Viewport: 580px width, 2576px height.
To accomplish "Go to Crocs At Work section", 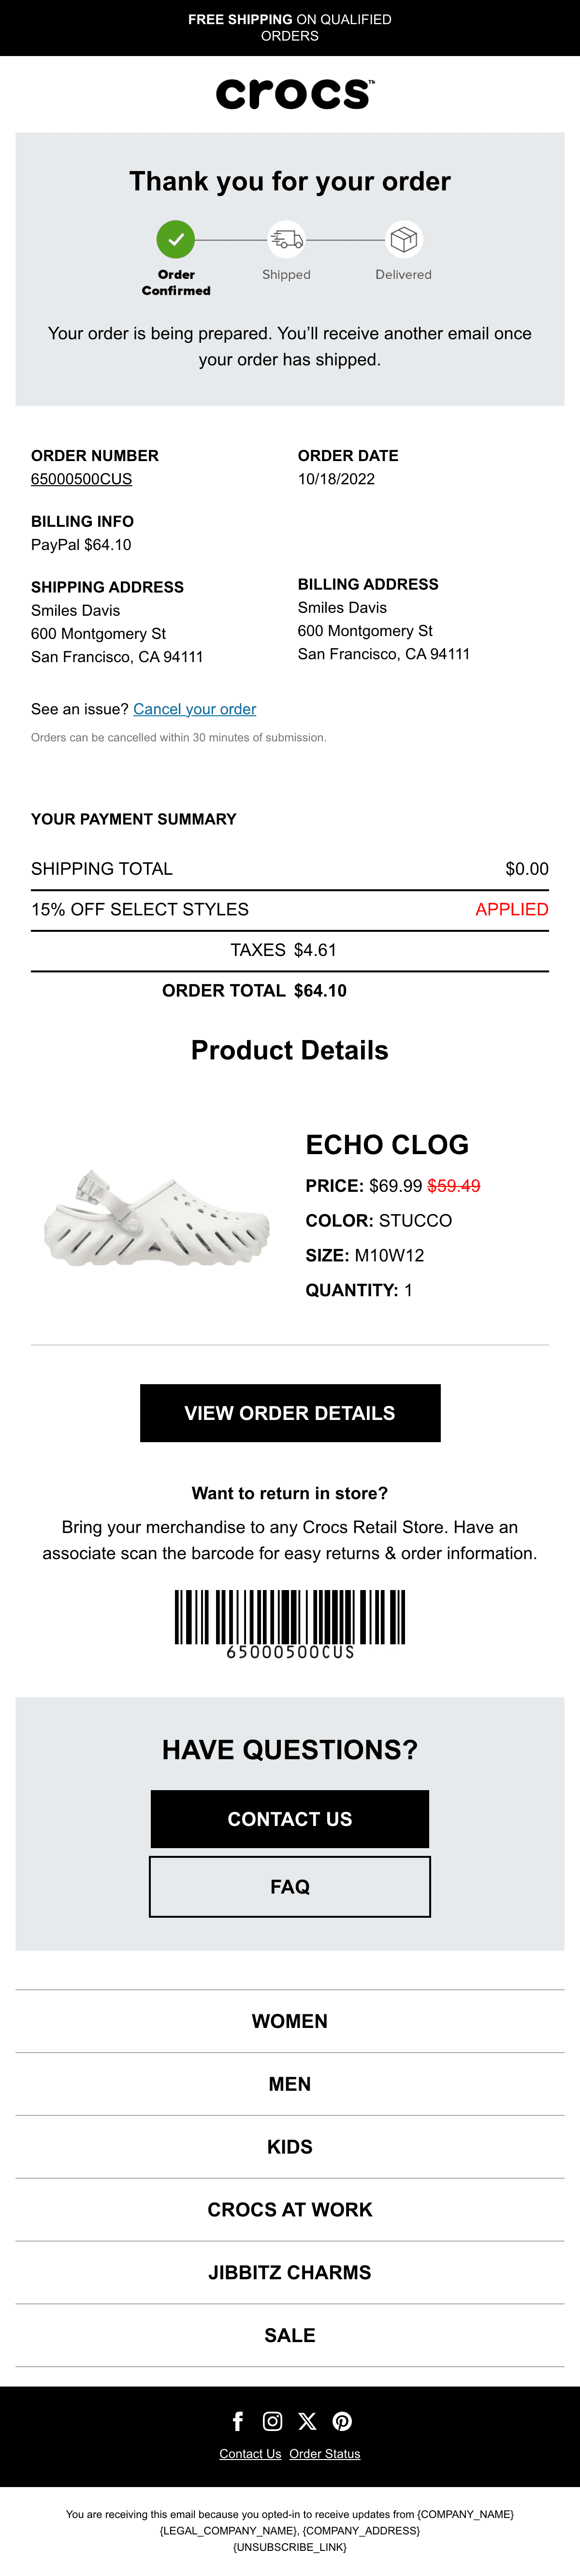I will [x=290, y=2209].
